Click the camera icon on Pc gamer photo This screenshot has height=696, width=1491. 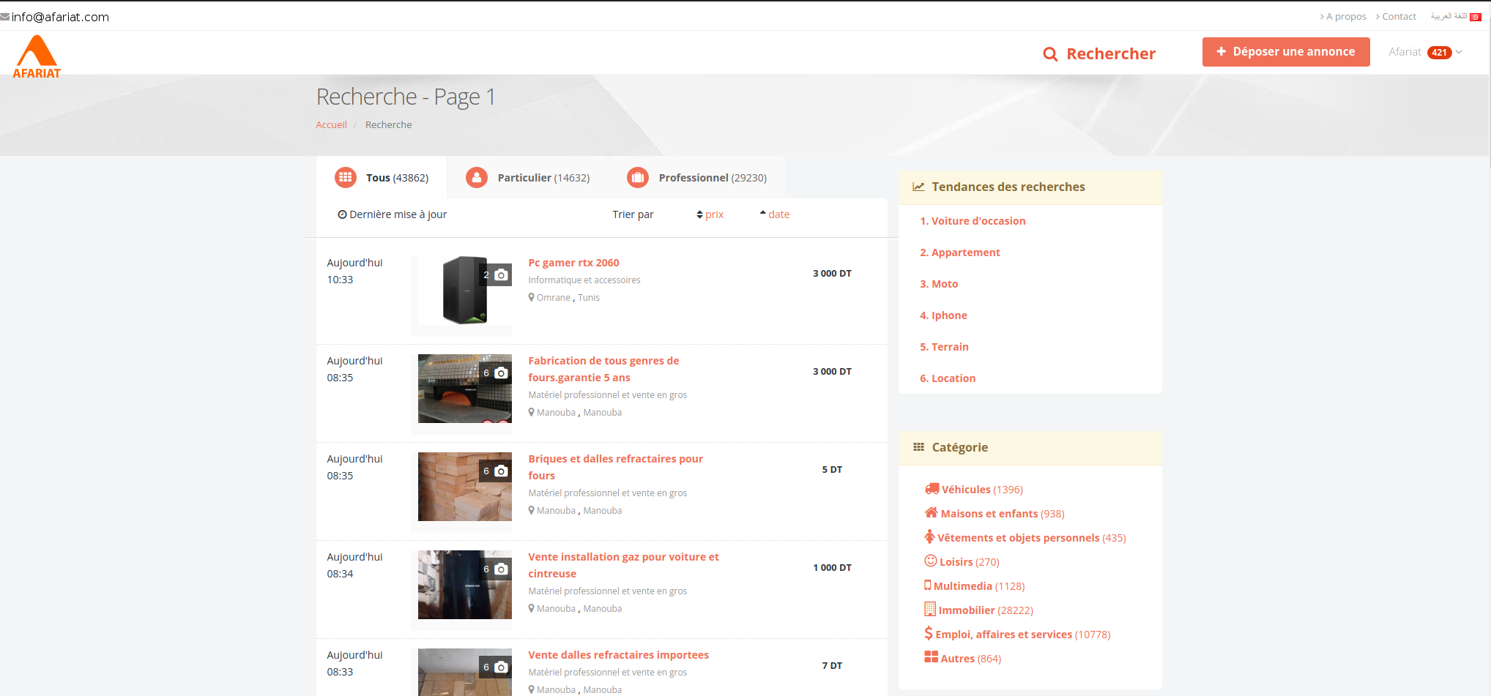click(x=501, y=275)
